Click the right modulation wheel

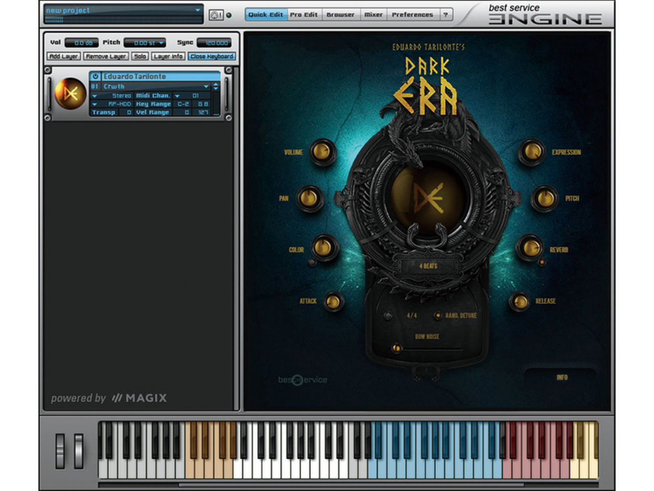[x=78, y=451]
